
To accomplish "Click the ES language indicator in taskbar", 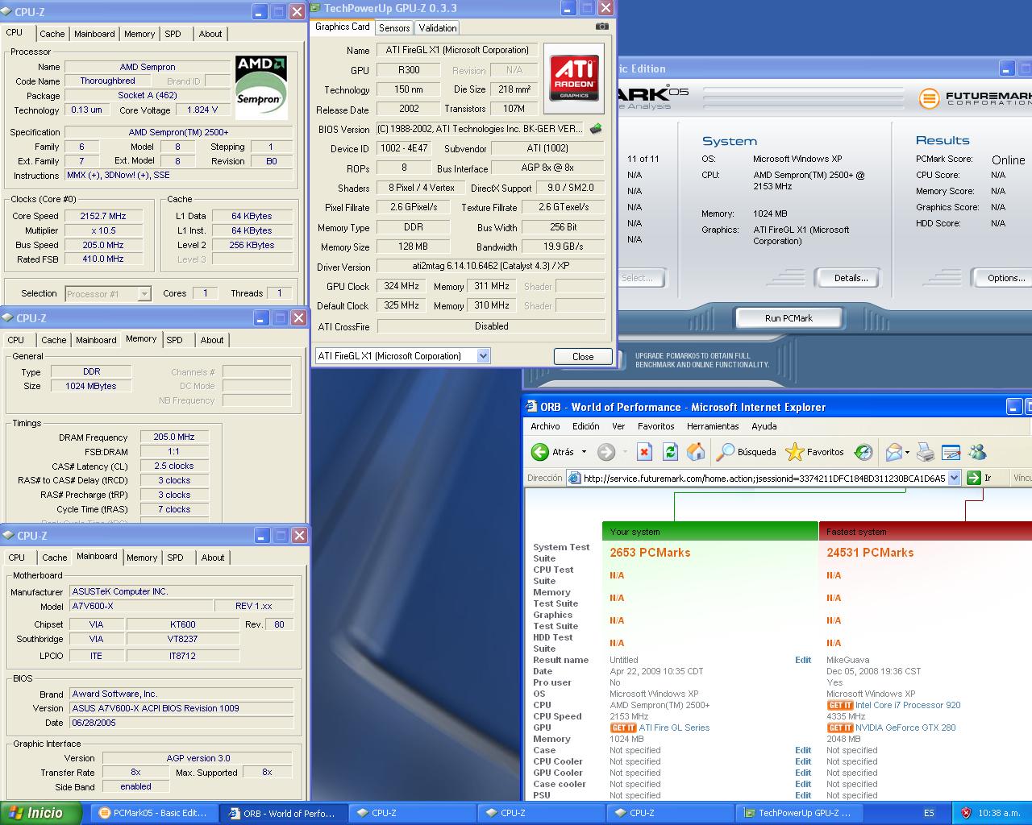I will click(x=929, y=813).
